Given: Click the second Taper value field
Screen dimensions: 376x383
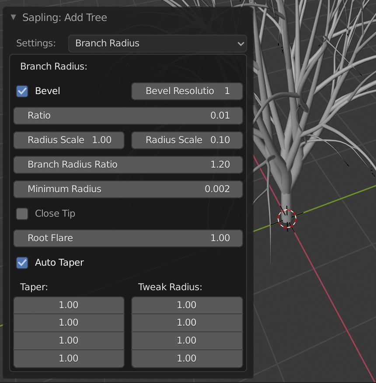Looking at the screenshot, I should tap(69, 323).
